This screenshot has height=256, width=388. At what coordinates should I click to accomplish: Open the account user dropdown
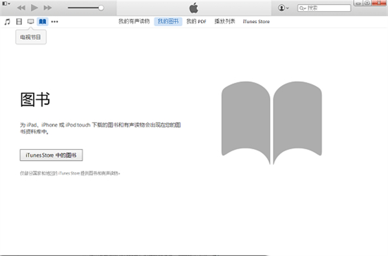[283, 8]
